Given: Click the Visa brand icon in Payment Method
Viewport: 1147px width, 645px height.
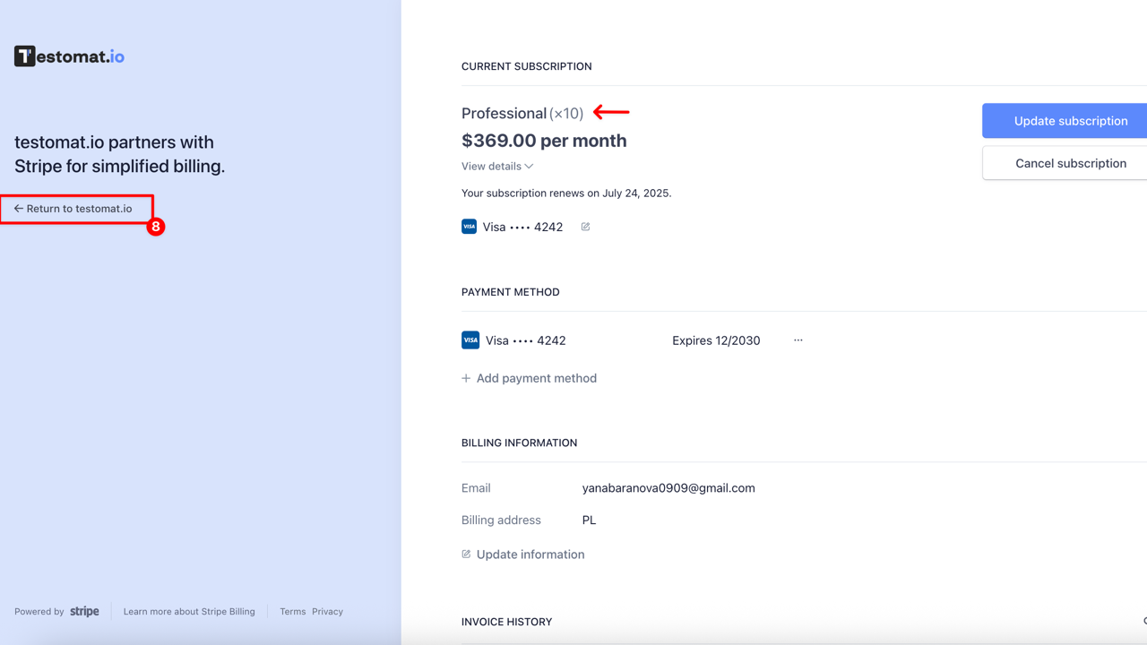Looking at the screenshot, I should [x=470, y=340].
